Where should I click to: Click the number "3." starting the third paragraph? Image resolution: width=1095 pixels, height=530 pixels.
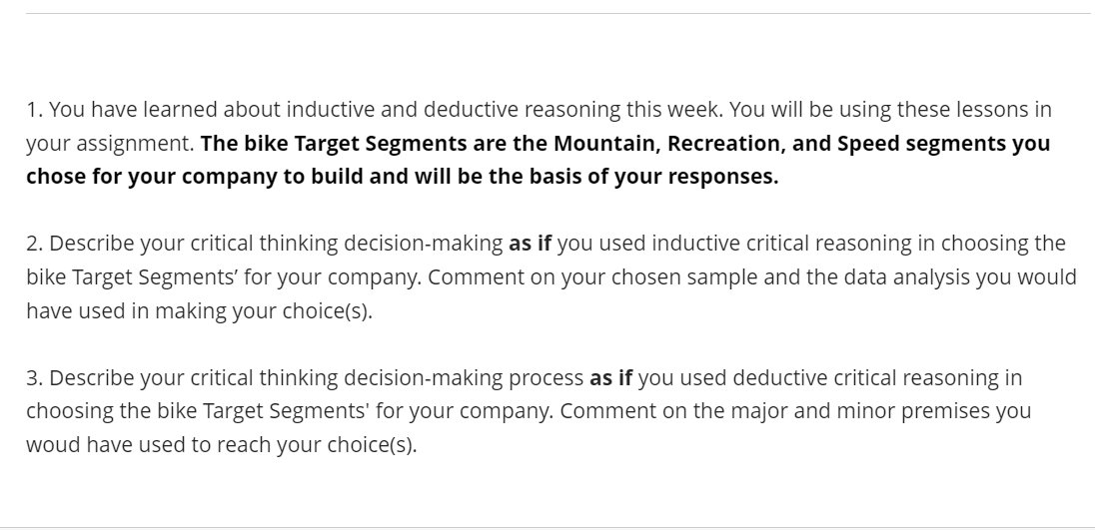coord(35,378)
